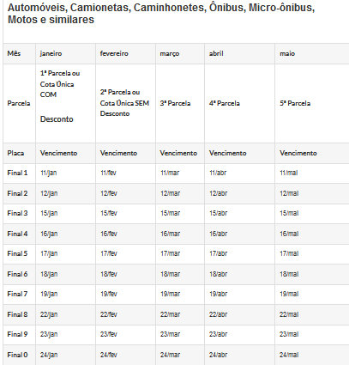Viewport: 349px width, 365px height.
Task: Select the '2ª Parcela ou Cota Única SEM Desconto' cell
Action: click(x=124, y=103)
